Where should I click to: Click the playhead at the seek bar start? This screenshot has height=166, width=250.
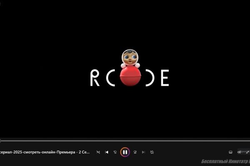click(x=1, y=141)
